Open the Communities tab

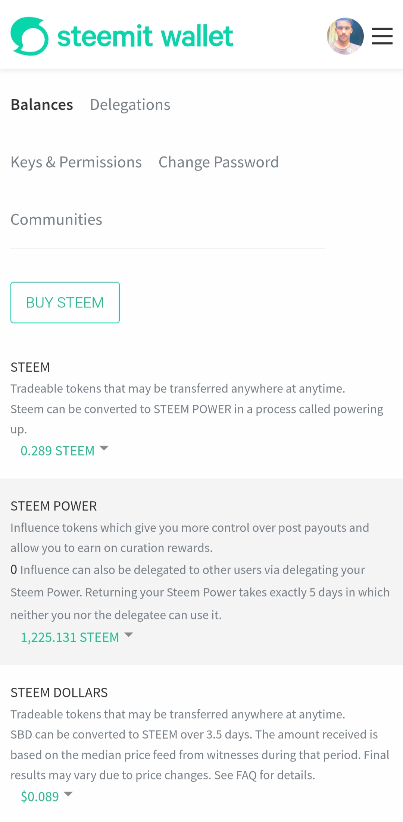56,220
